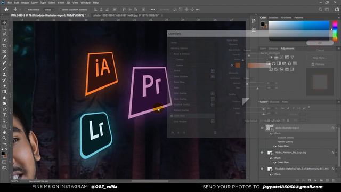Add a Brightness/Contrast adjustment

pos(271,57)
